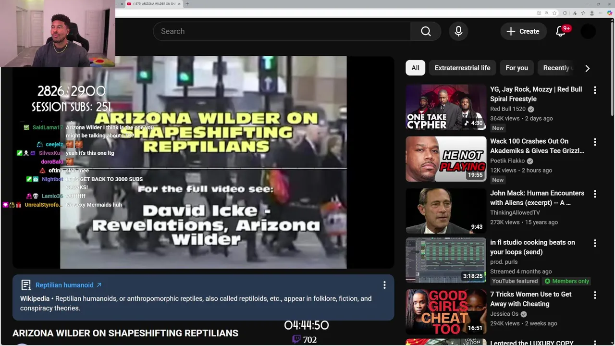Click the YouTube featured badge
615x346 pixels.
click(515, 281)
